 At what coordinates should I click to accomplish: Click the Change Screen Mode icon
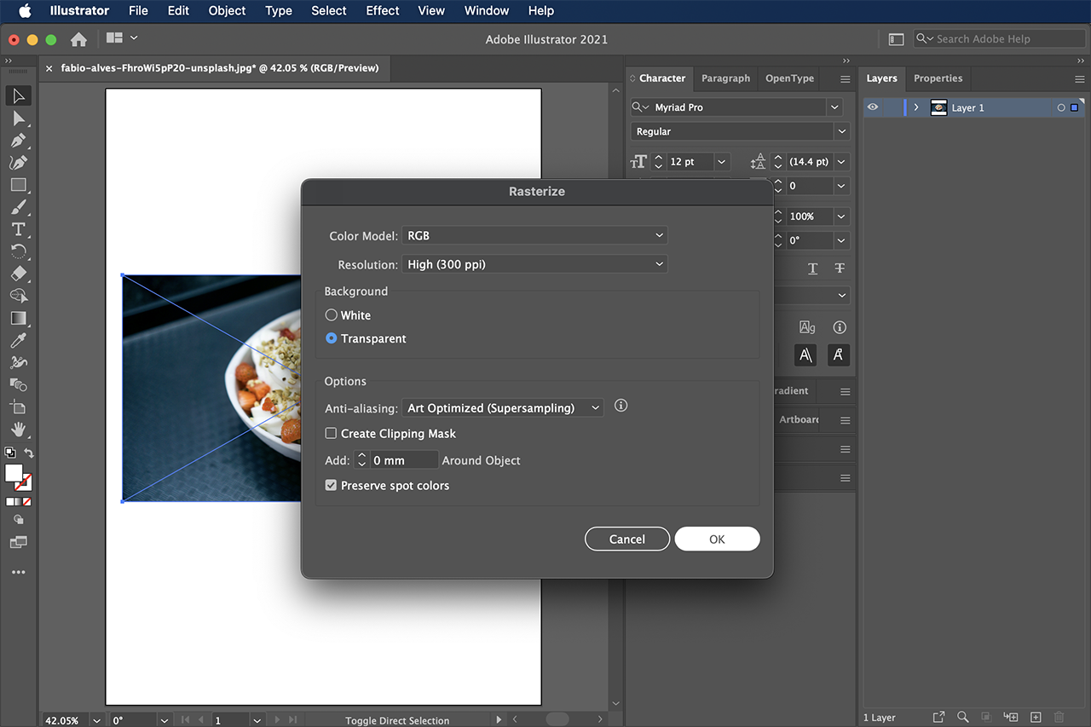click(19, 542)
